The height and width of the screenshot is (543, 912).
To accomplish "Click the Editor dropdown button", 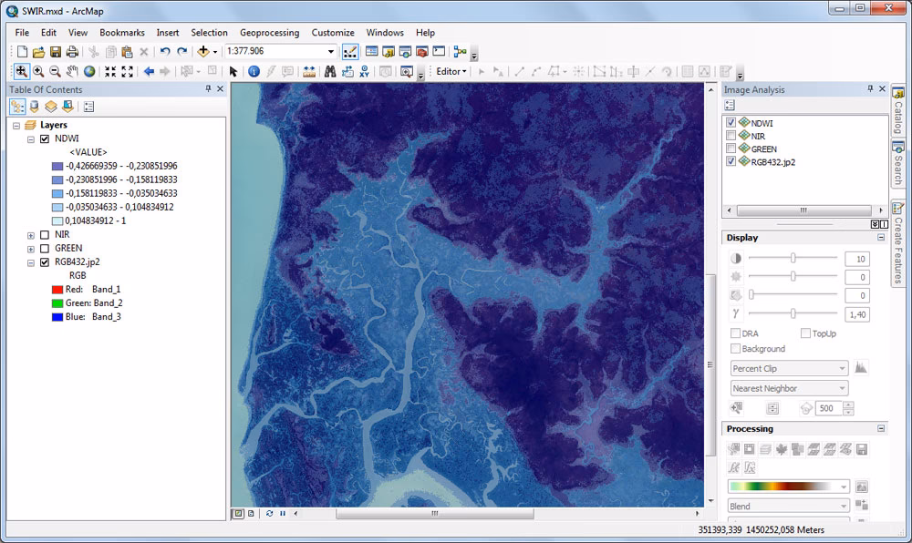I will 451,71.
